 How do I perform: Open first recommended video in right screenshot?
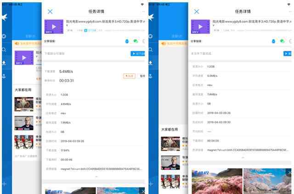[170, 144]
